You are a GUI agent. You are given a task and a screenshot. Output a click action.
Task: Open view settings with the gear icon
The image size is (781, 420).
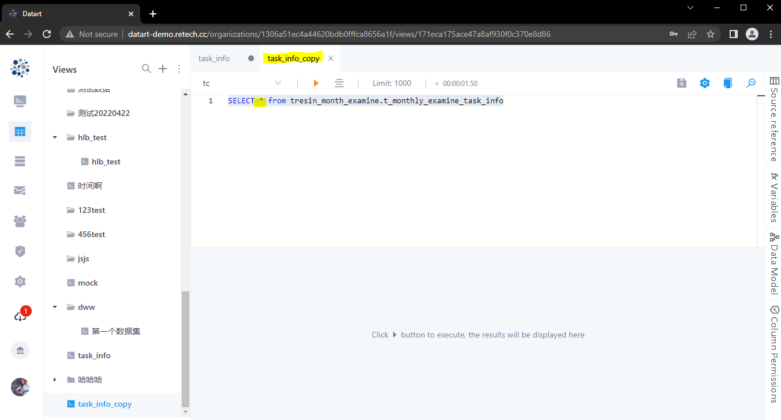(704, 83)
